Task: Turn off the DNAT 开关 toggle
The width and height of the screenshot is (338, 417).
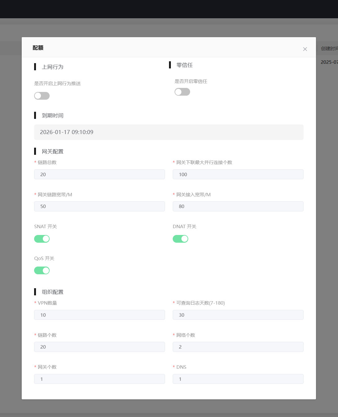Action: 180,239
